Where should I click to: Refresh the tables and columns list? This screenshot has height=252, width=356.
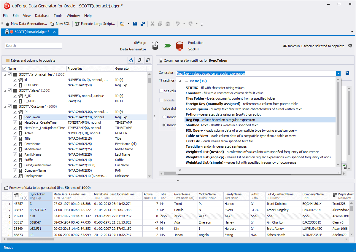131,60
